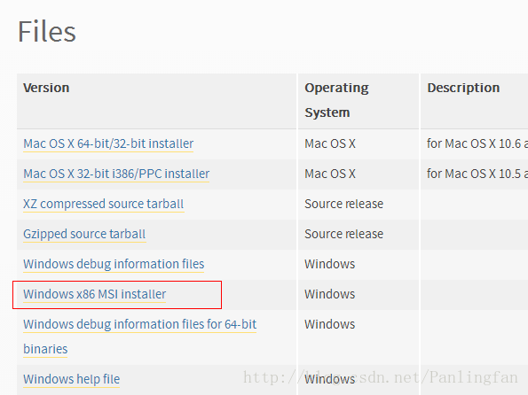Download the Gzipped source tarball
This screenshot has width=528, height=395.
(84, 235)
